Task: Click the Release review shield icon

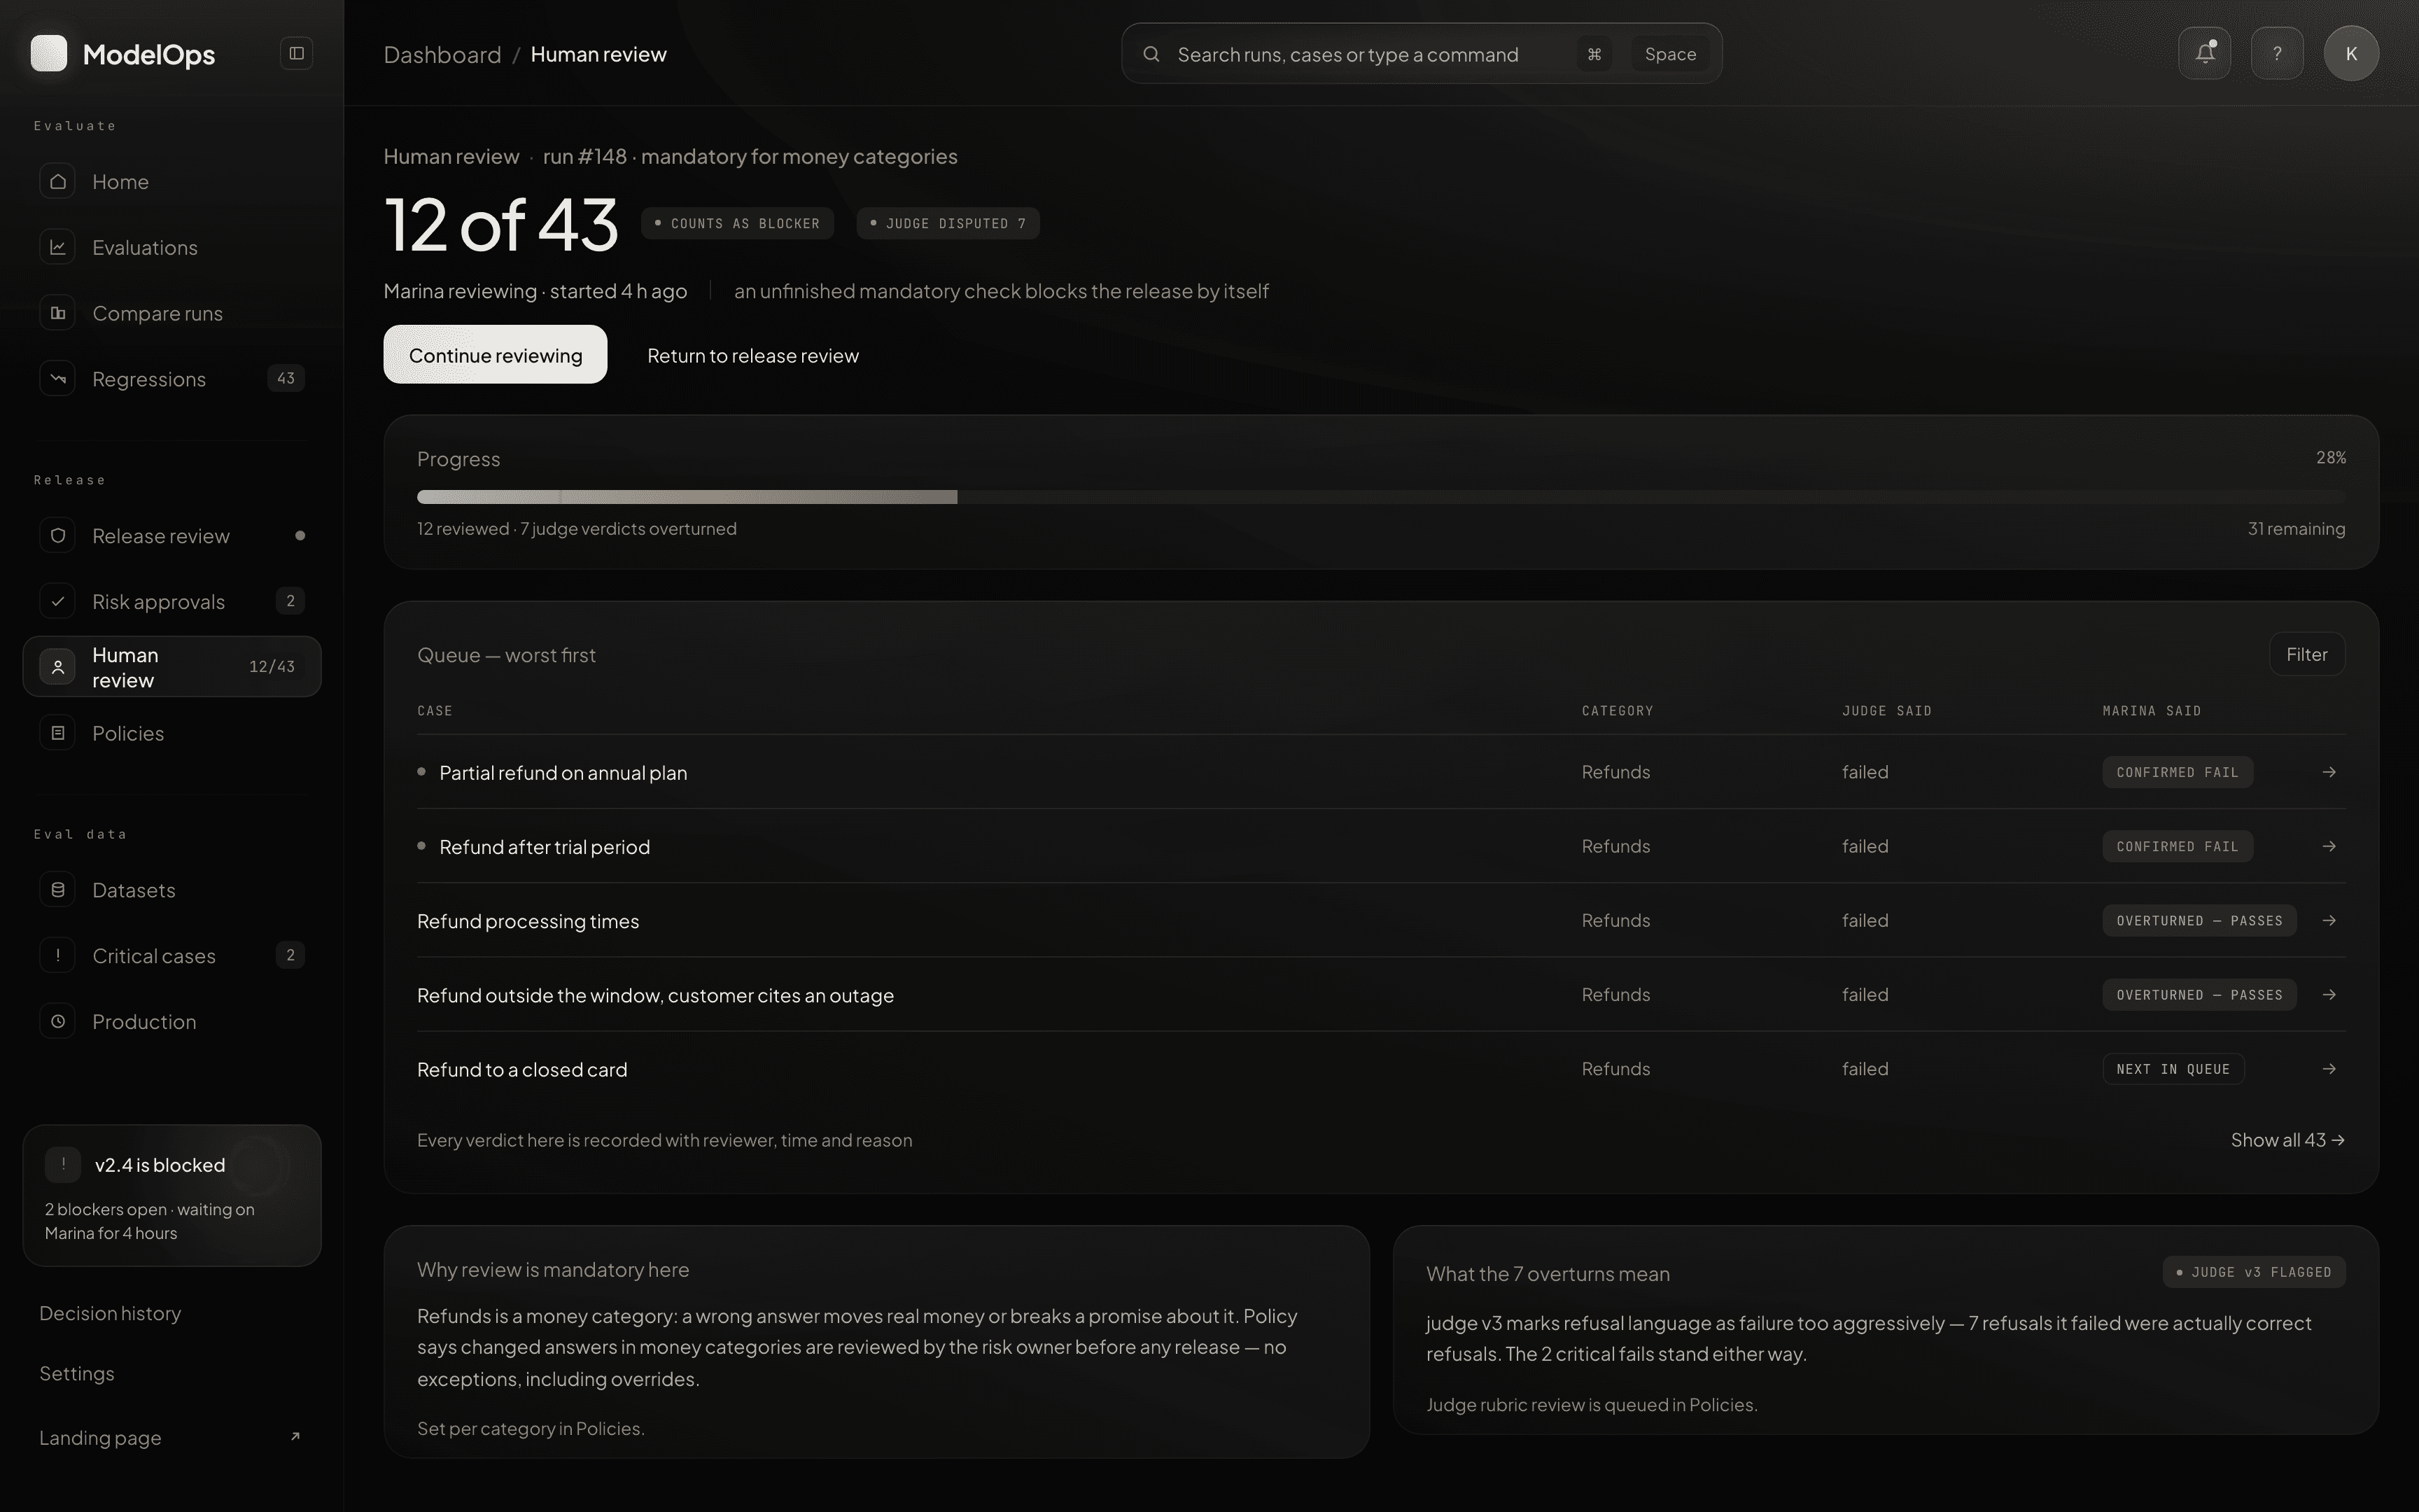Action: coord(58,536)
